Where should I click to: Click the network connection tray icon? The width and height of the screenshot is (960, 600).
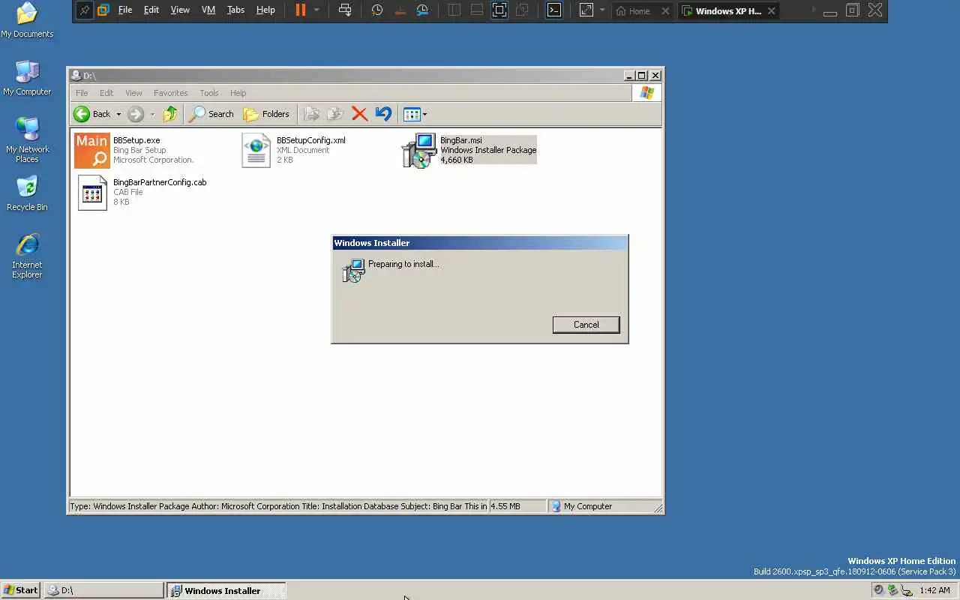click(x=907, y=590)
